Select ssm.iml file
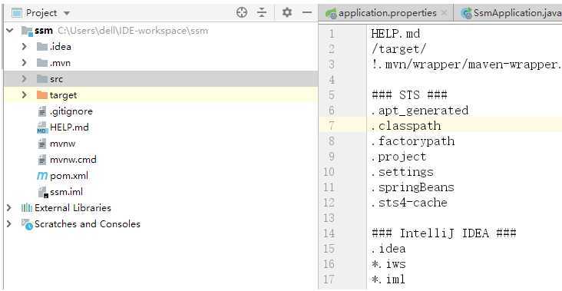 tap(66, 192)
